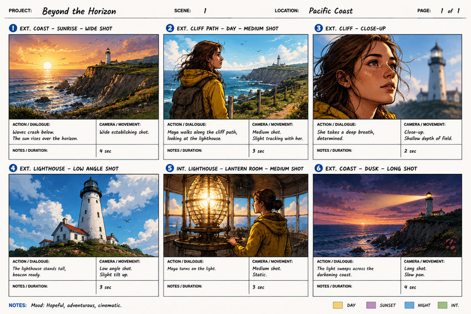Click the blue 'NOTES:' label at the bottom

18,305
